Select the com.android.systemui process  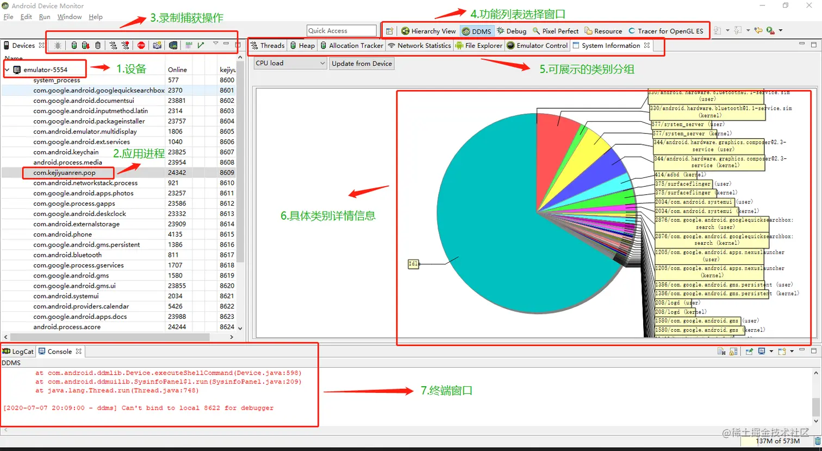point(120,296)
